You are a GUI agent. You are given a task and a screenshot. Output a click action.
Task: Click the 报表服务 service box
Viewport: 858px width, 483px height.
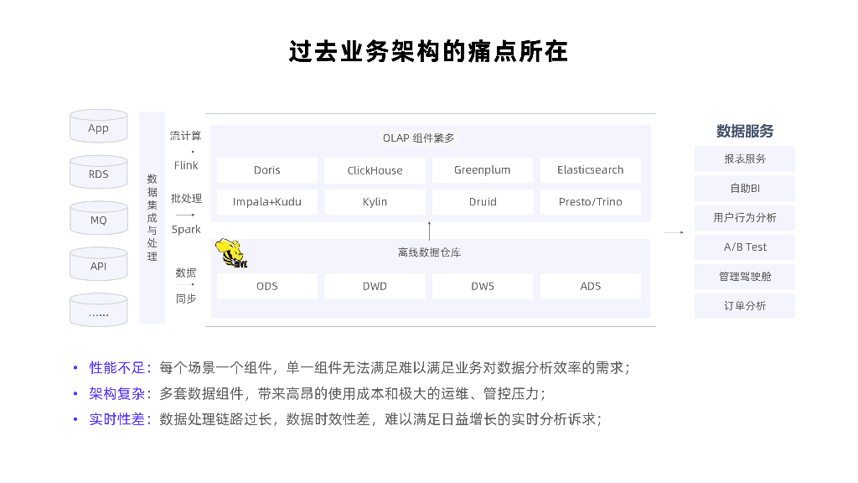745,158
